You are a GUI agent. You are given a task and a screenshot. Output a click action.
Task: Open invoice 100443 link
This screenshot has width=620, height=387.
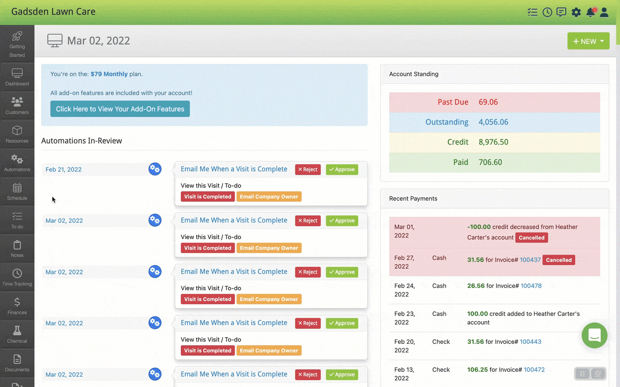pyautogui.click(x=530, y=341)
